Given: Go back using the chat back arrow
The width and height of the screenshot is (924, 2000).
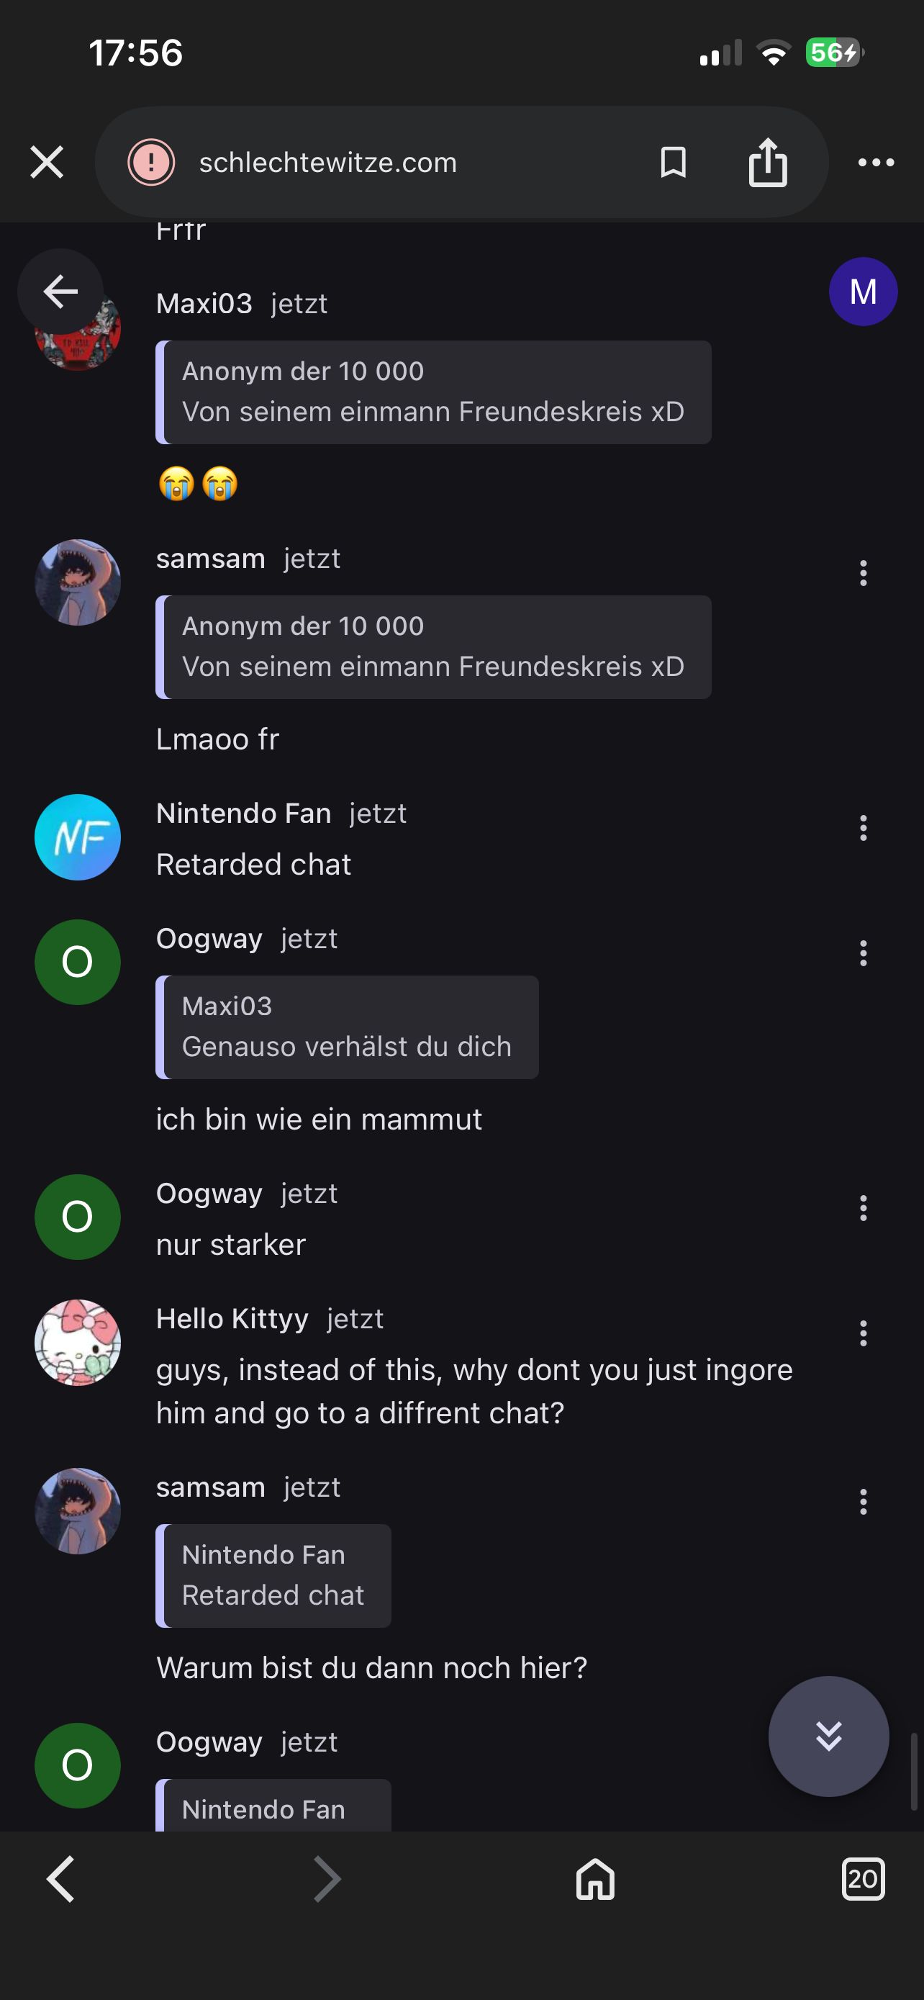Looking at the screenshot, I should [60, 292].
